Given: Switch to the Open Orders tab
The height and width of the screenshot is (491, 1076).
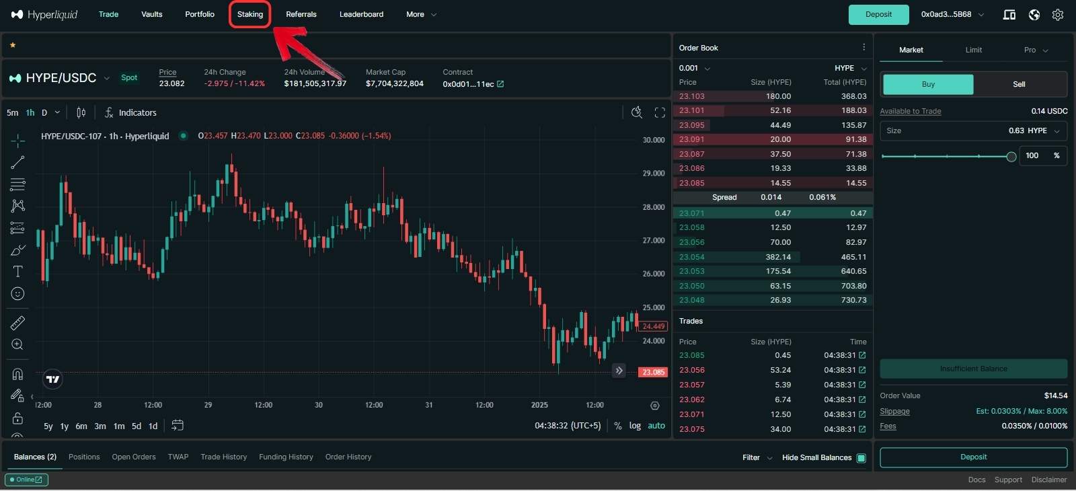Looking at the screenshot, I should (x=134, y=457).
